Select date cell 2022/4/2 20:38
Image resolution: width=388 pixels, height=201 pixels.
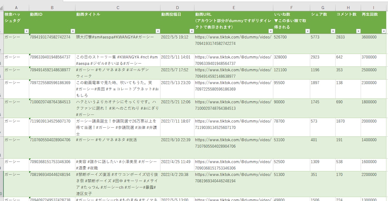click(x=177, y=184)
